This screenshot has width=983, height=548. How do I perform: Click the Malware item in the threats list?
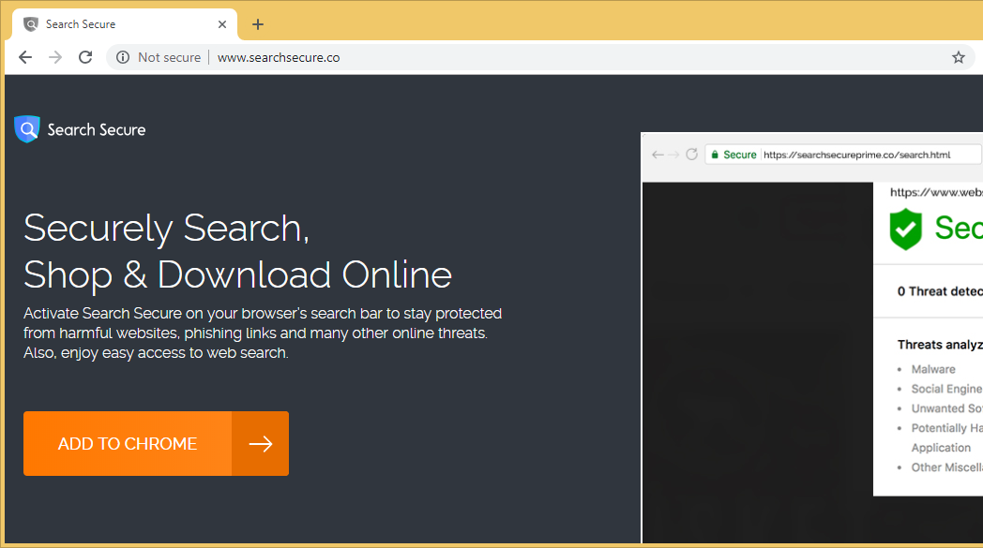(933, 369)
